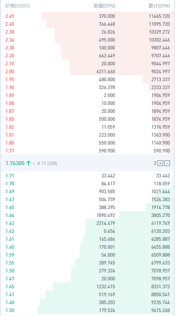Choose the 1.64 bid price

pos(10,215)
